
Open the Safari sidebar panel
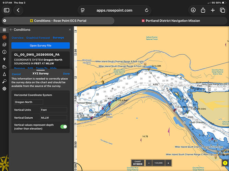click(x=7, y=10)
